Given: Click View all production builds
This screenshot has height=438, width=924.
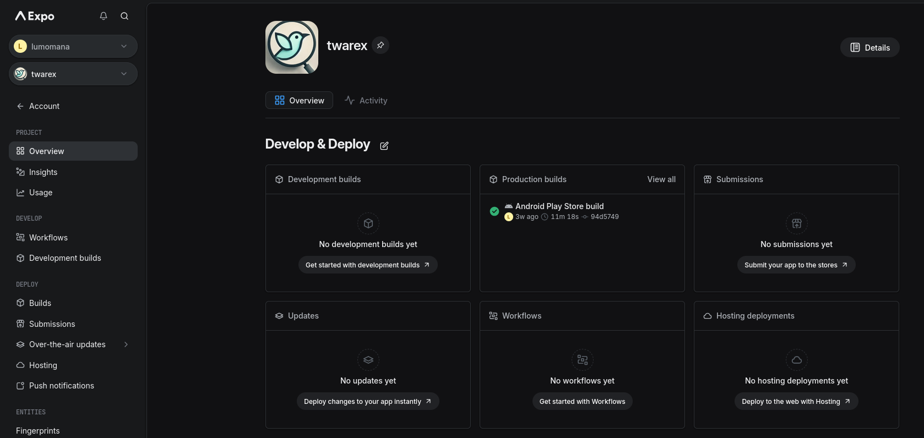Looking at the screenshot, I should (x=661, y=179).
